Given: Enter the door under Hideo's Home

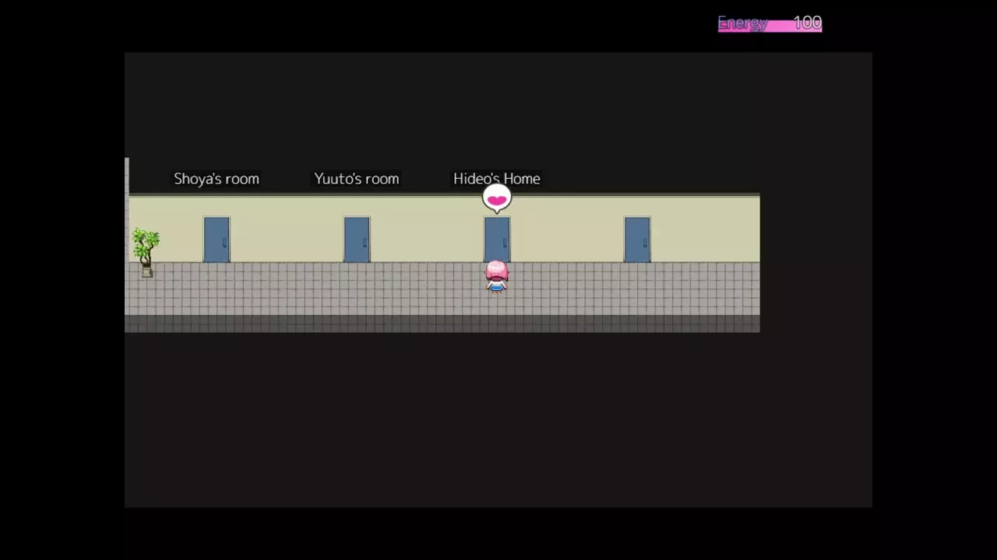Looking at the screenshot, I should click(497, 238).
